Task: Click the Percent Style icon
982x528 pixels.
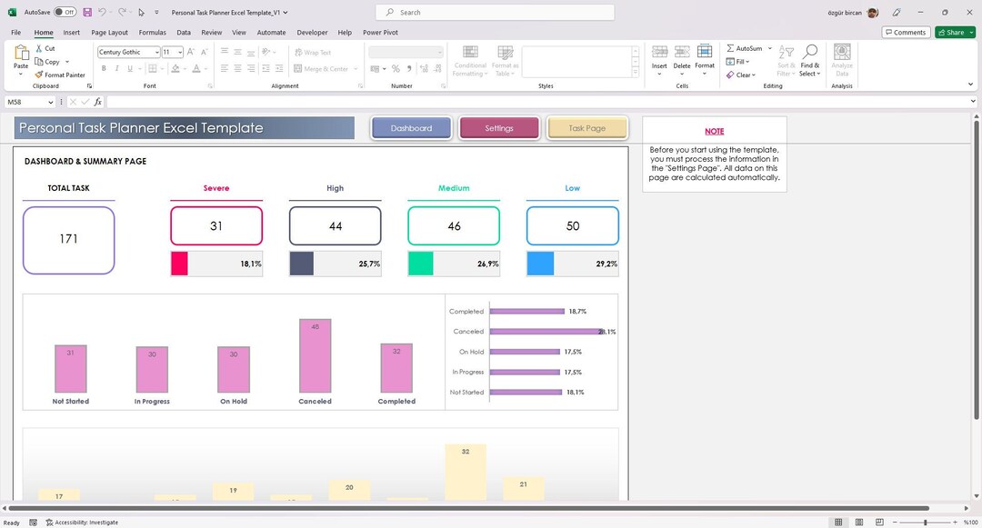Action: [x=396, y=68]
